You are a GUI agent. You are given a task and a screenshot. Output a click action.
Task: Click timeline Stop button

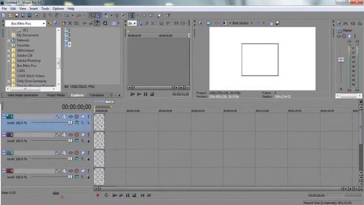(x=134, y=195)
